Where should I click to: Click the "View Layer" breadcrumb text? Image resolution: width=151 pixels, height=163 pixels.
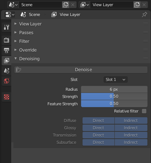(x=70, y=15)
